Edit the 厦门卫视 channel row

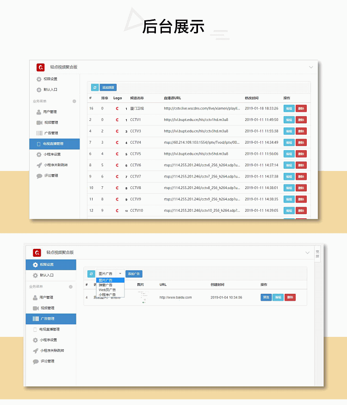289,108
